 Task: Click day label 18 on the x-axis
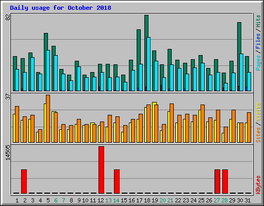coord(147,200)
